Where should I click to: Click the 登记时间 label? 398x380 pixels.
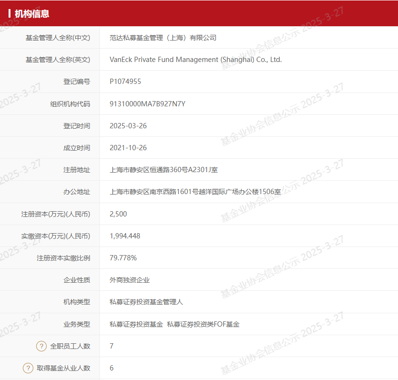pyautogui.click(x=77, y=126)
